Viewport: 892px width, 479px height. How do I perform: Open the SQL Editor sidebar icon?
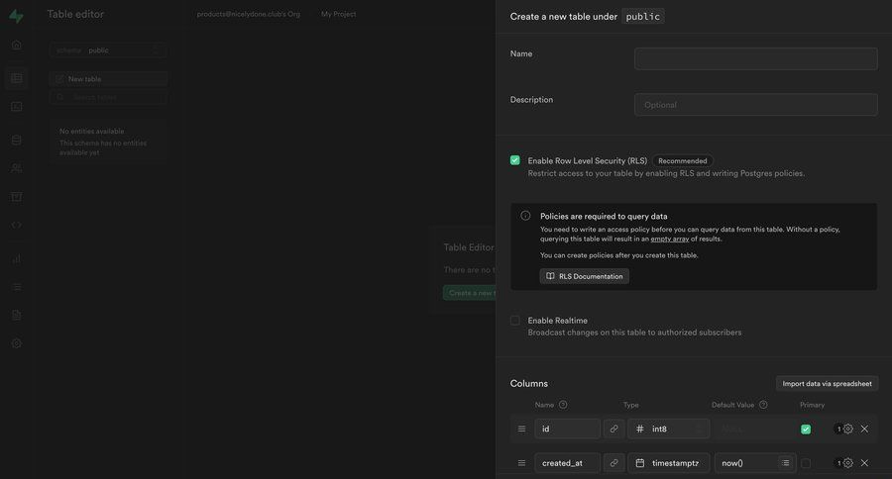(x=17, y=106)
